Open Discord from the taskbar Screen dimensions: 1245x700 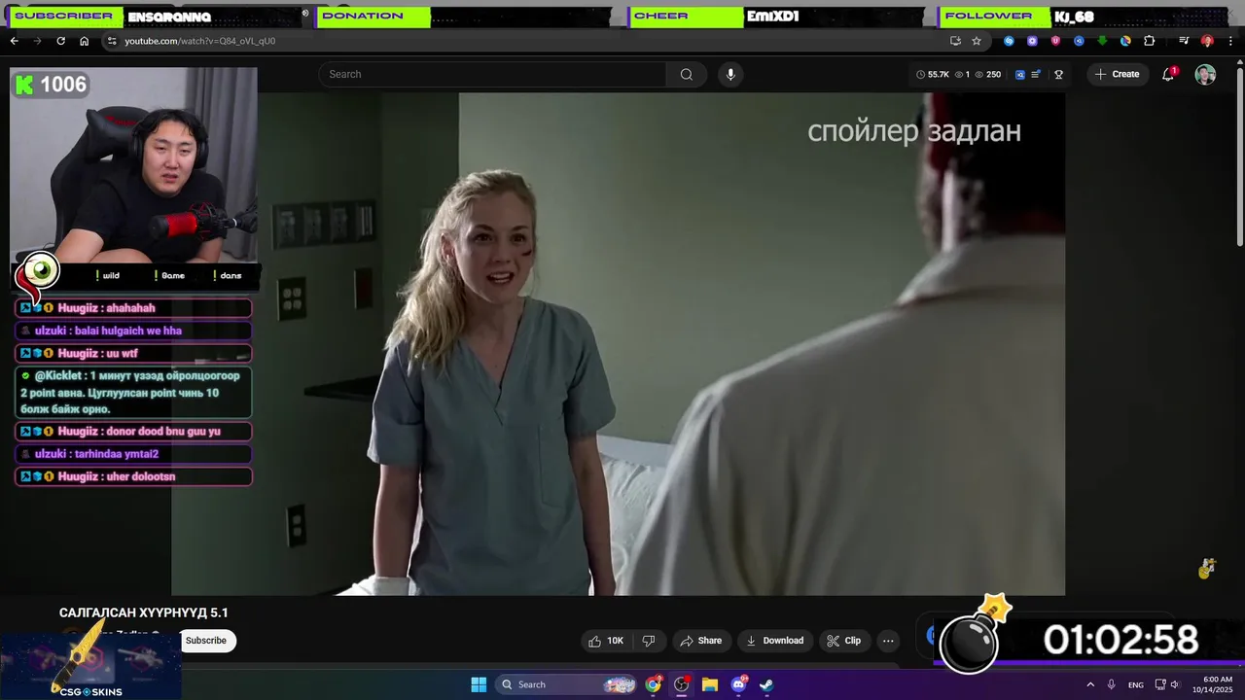pyautogui.click(x=738, y=684)
